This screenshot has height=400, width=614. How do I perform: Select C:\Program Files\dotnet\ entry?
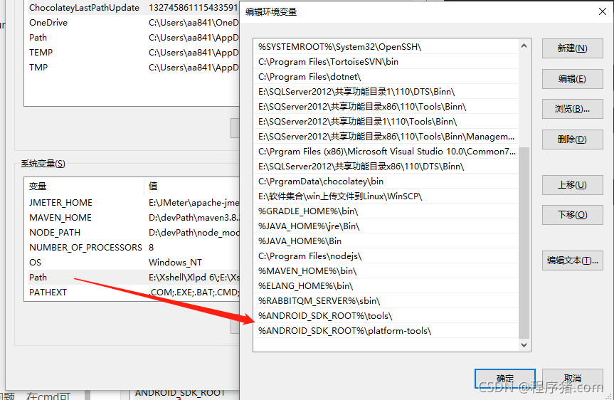(x=386, y=76)
